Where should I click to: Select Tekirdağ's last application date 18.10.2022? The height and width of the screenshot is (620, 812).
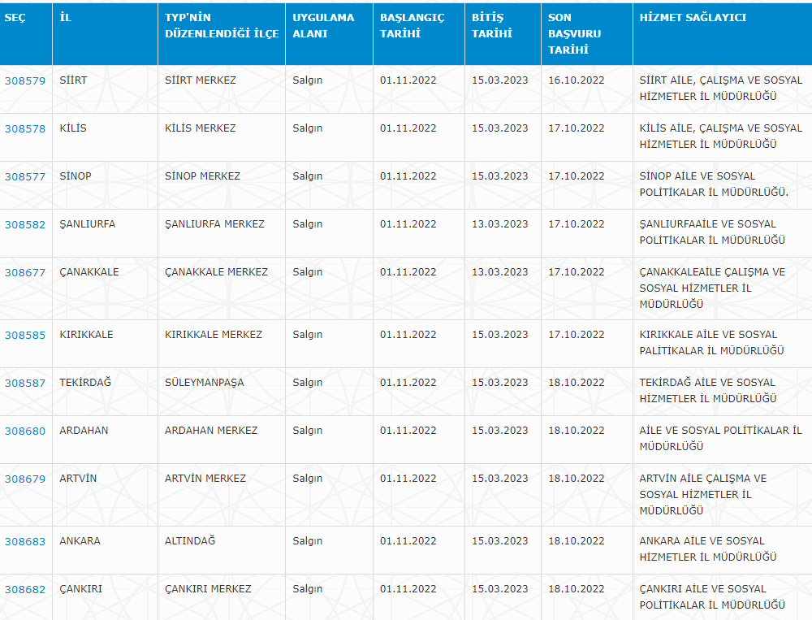click(x=577, y=383)
